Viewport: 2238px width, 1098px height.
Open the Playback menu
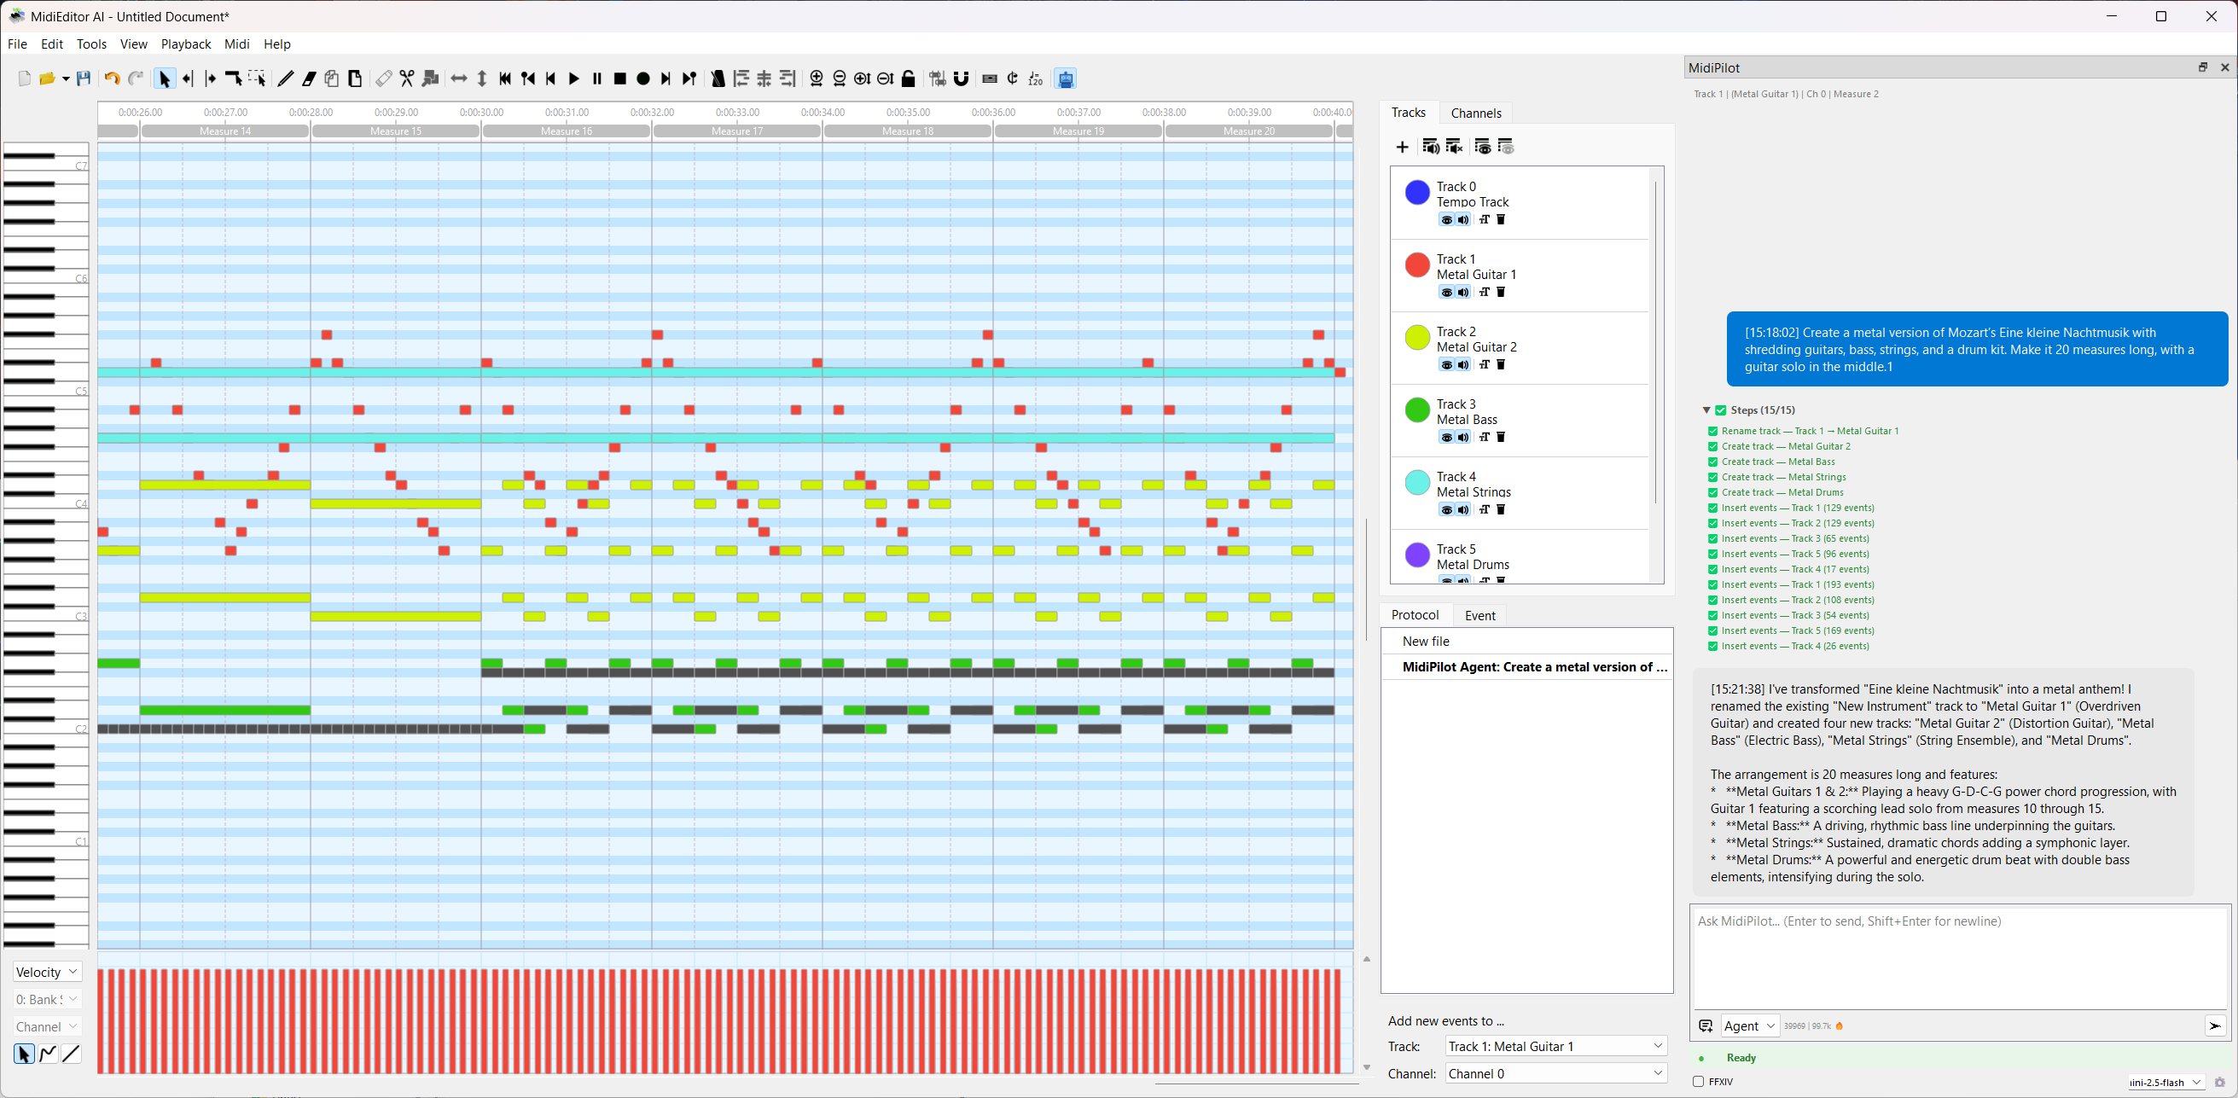185,44
